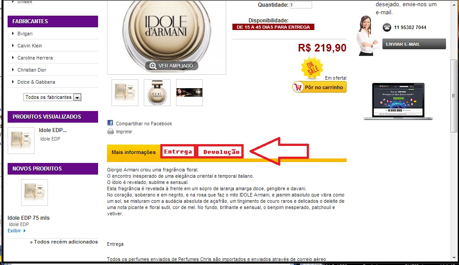This screenshot has width=459, height=265.
Task: Click the printer icon next to Imprimir
Action: (110, 132)
